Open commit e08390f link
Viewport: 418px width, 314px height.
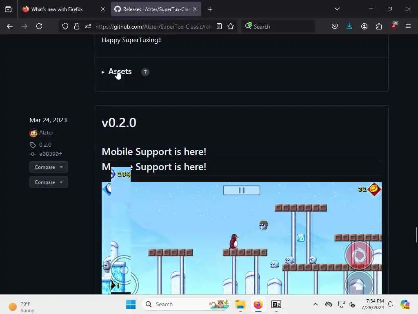coord(50,154)
